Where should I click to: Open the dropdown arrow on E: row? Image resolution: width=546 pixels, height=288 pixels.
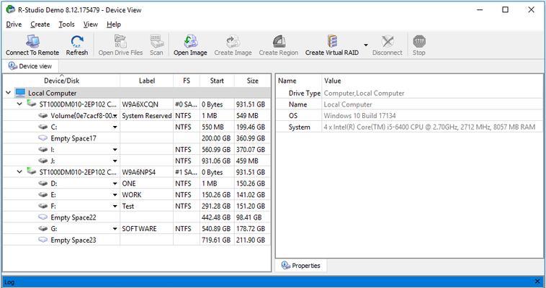(x=115, y=195)
